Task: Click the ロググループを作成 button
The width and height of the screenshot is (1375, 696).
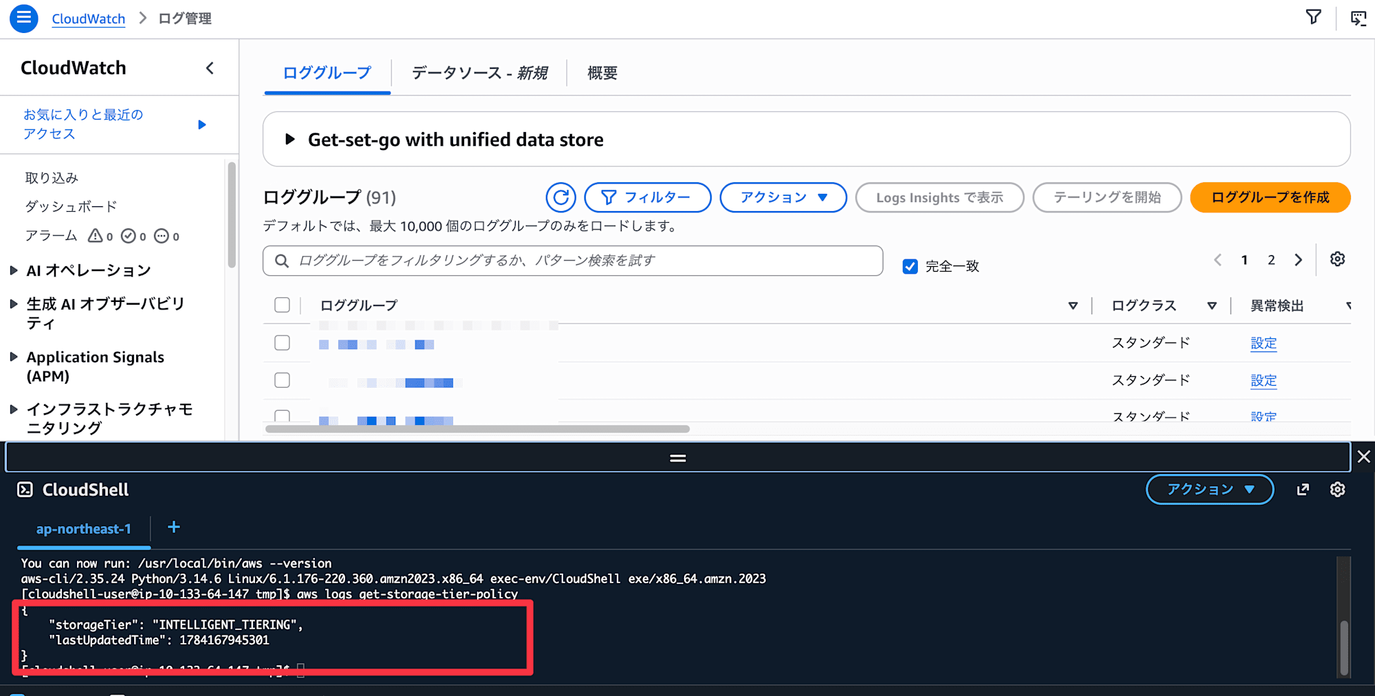Action: [1270, 197]
